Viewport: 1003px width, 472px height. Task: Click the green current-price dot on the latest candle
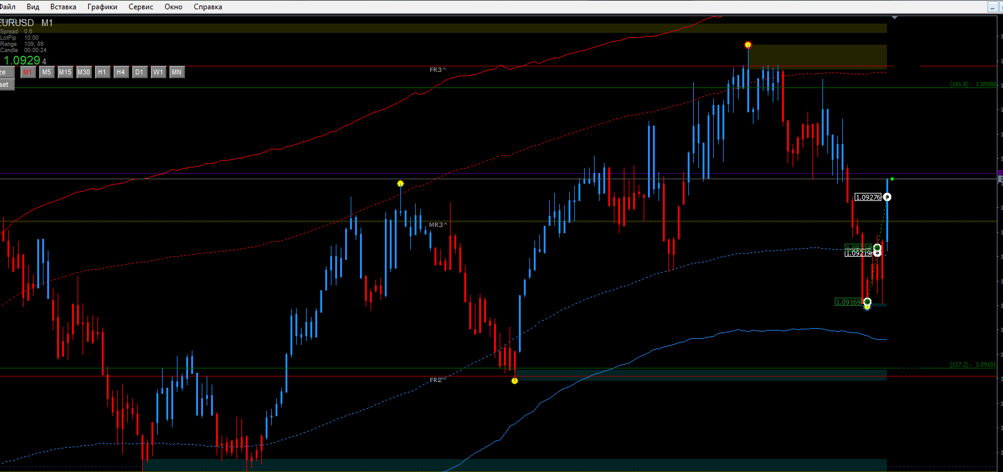coord(892,179)
